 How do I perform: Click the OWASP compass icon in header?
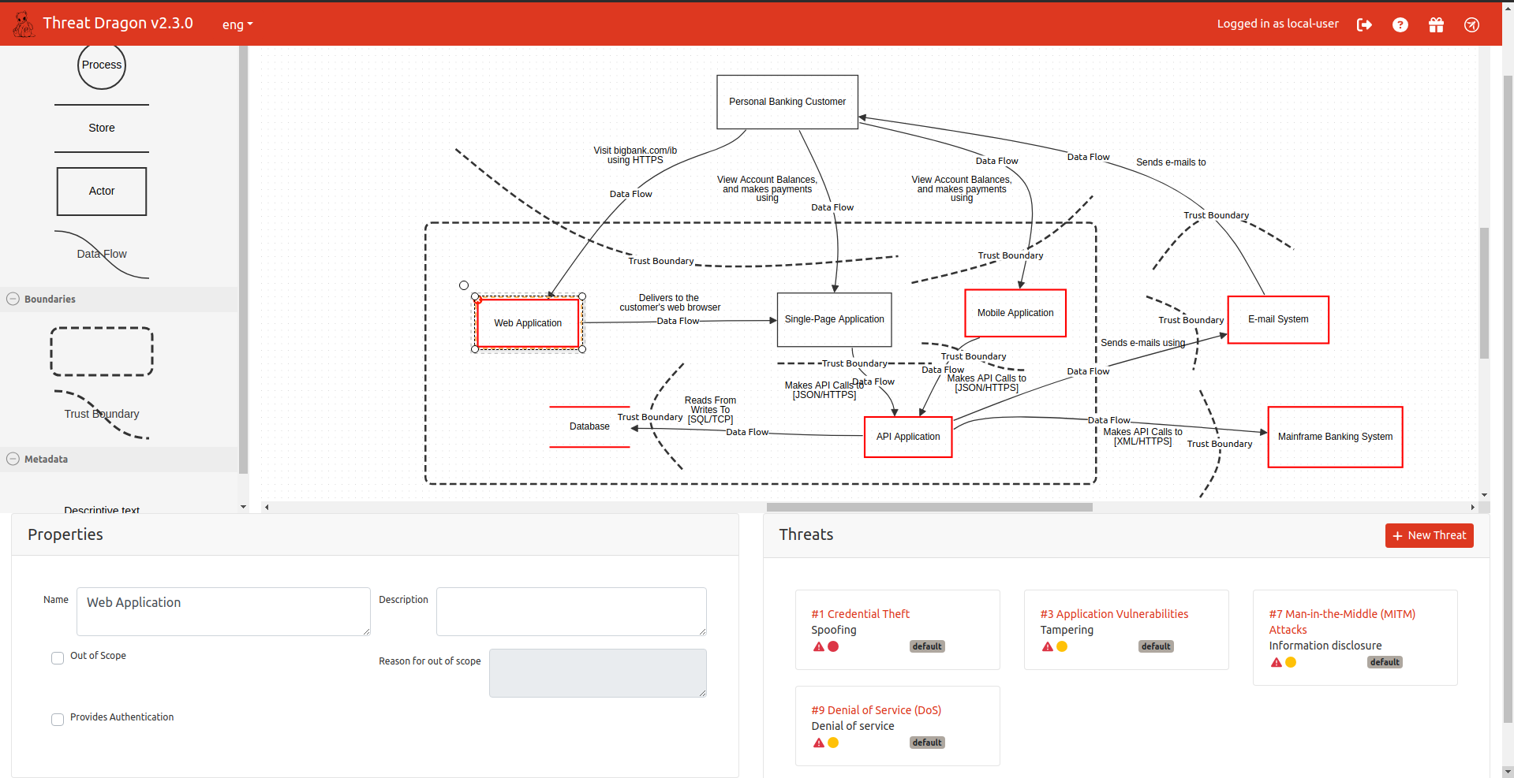pyautogui.click(x=1471, y=25)
